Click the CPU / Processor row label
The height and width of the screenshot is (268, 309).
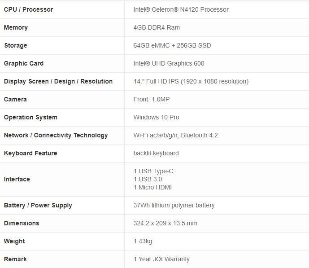pos(28,9)
